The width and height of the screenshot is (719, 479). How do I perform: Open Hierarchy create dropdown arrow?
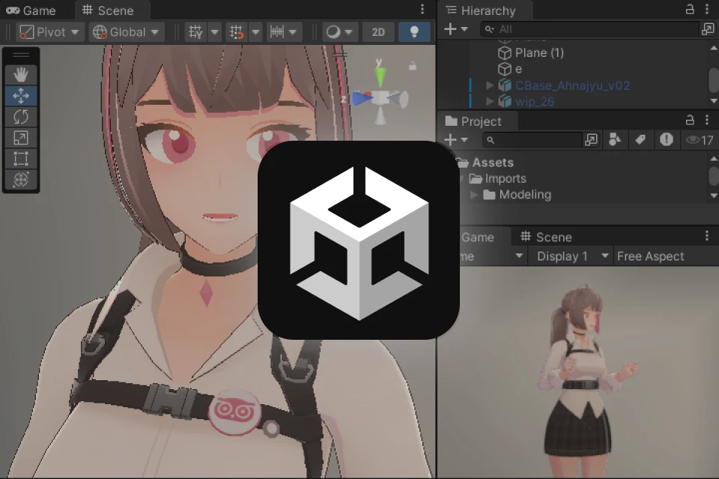click(464, 29)
